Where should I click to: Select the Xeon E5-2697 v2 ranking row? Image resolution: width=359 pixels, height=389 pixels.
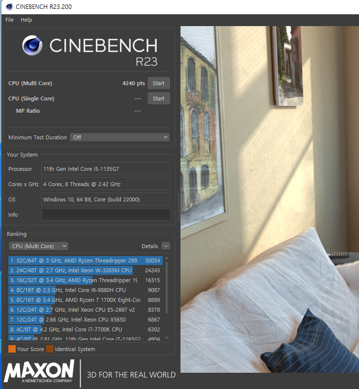(x=86, y=310)
